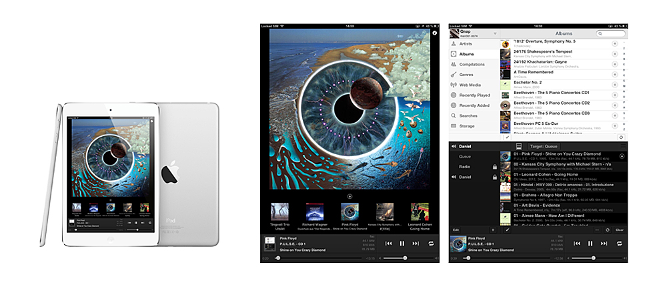Open the Storage category
The image size is (667, 307).
[x=474, y=126]
